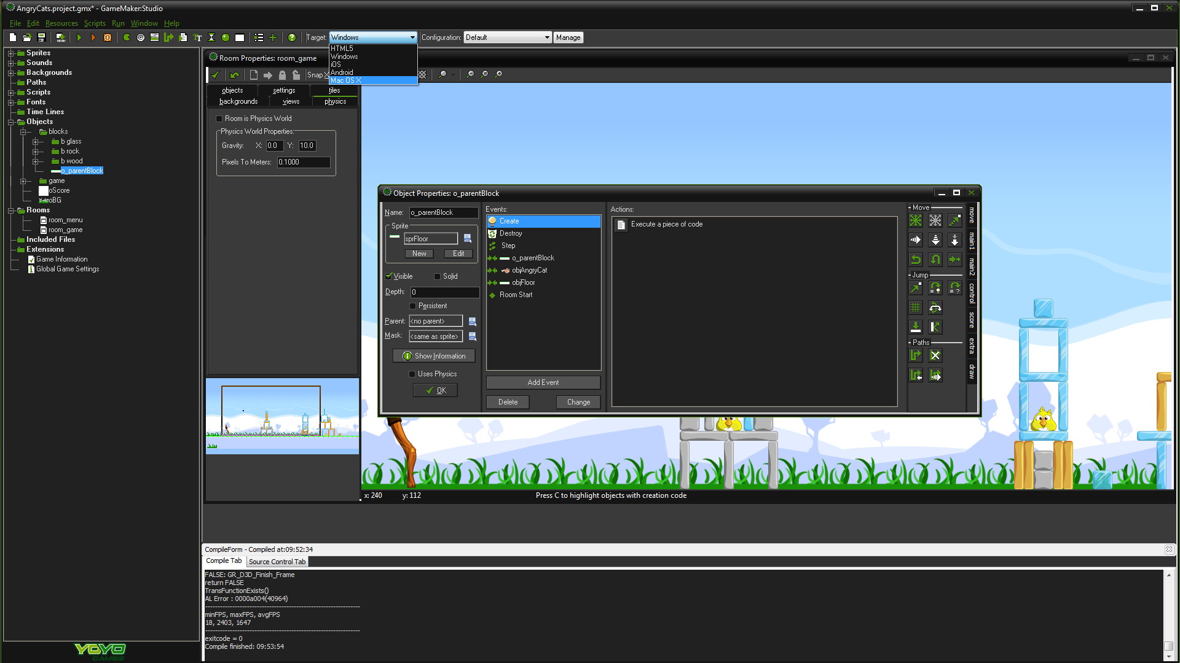Select the Destroy event in Events list
Viewport: 1180px width, 663px height.
point(543,233)
